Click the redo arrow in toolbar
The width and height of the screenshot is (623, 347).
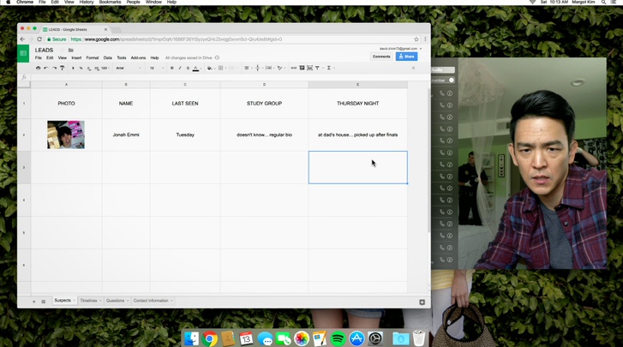54,68
